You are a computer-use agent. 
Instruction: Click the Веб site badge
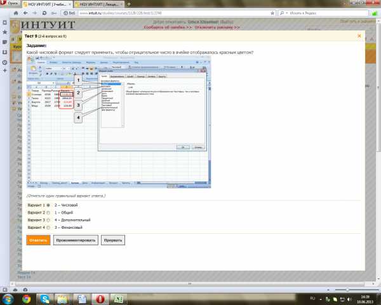(69, 13)
